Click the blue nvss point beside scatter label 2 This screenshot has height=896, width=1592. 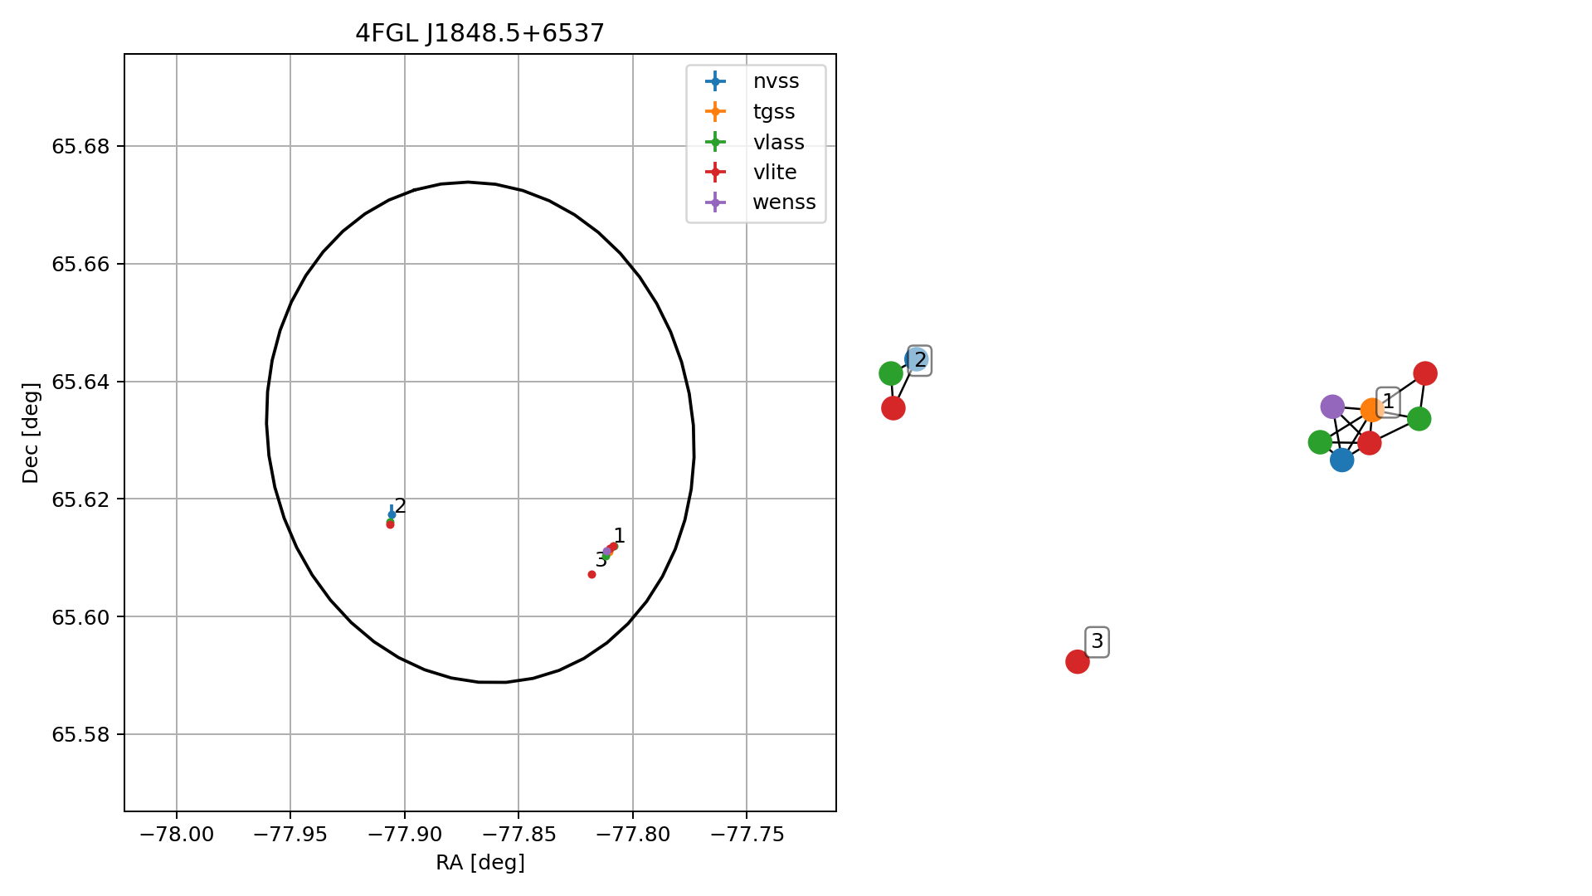coord(392,515)
